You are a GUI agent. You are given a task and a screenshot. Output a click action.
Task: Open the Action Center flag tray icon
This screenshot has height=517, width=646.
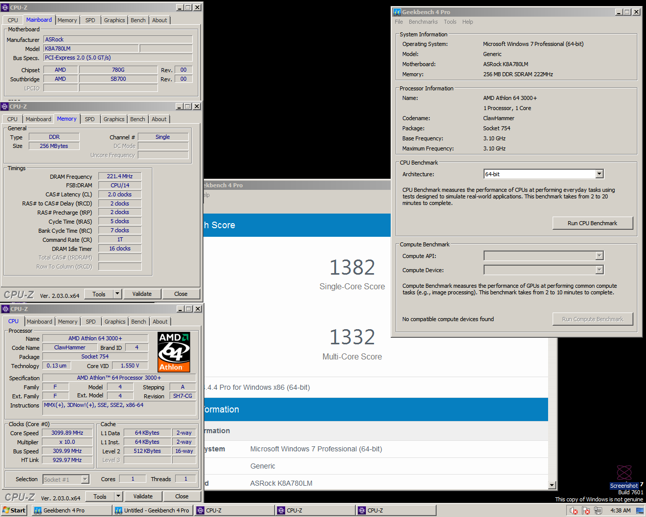tap(586, 510)
